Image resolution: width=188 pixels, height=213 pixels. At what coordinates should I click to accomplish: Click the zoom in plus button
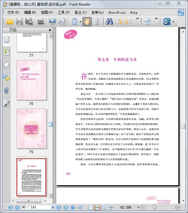(178, 207)
